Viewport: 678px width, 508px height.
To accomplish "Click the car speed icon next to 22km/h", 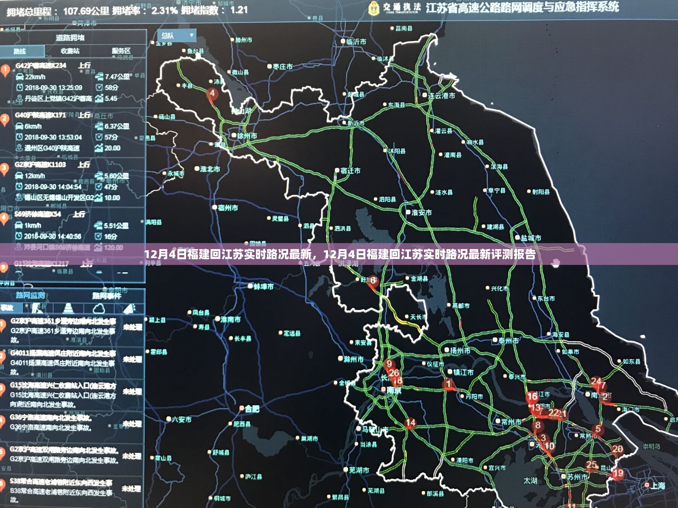I will 20,77.
